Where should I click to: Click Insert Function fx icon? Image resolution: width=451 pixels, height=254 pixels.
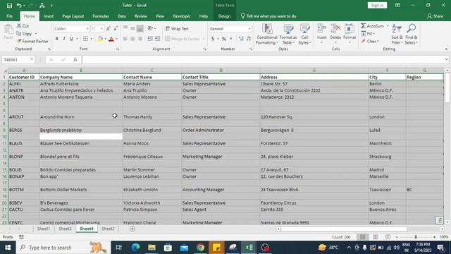[75, 59]
